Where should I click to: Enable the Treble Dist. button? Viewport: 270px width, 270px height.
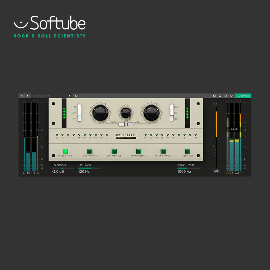coord(188,151)
